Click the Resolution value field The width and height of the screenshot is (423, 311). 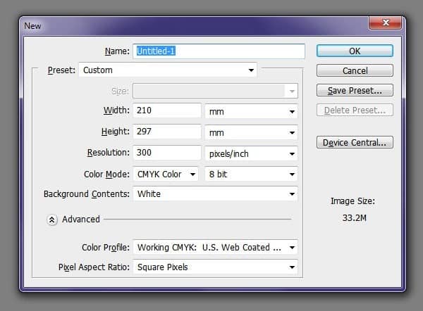coord(167,153)
